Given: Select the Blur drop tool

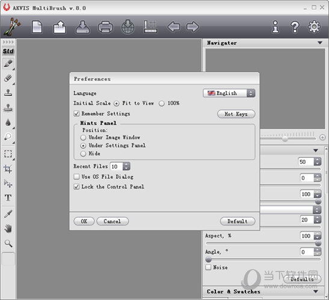Looking at the screenshot, I should point(8,122).
